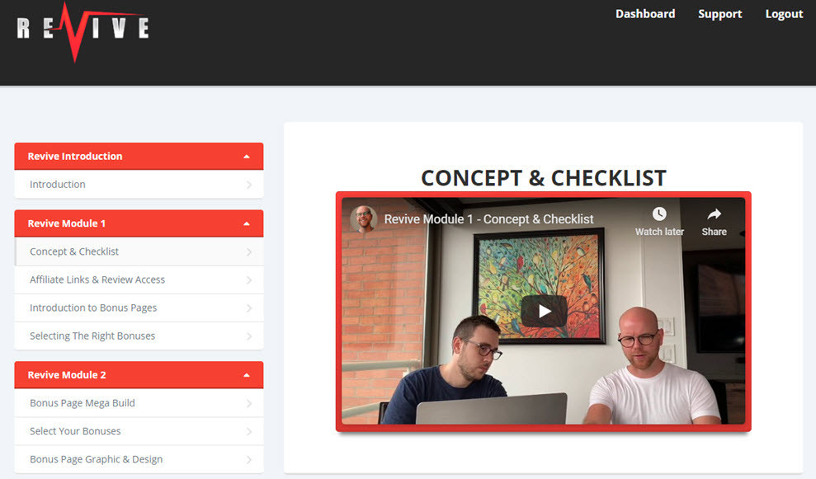Click the channel avatar in video title bar
The height and width of the screenshot is (479, 816).
pos(363,219)
